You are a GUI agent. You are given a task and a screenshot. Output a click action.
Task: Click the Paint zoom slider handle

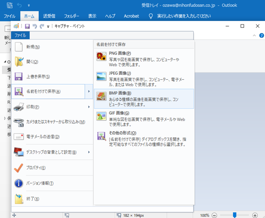pos(234,215)
